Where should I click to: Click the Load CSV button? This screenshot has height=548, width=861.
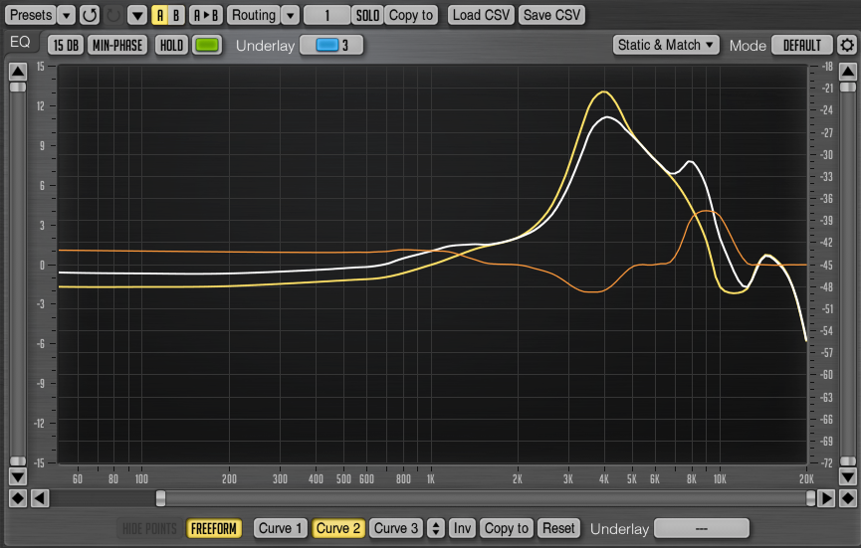click(x=480, y=15)
